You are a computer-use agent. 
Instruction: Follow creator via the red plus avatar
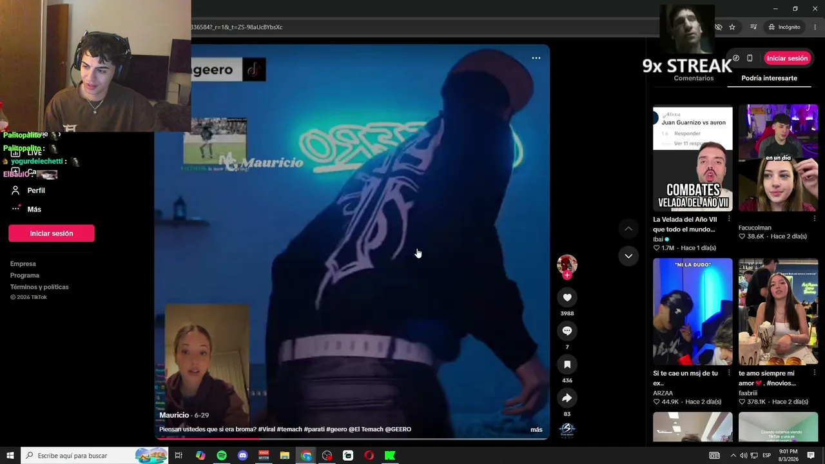(x=567, y=275)
